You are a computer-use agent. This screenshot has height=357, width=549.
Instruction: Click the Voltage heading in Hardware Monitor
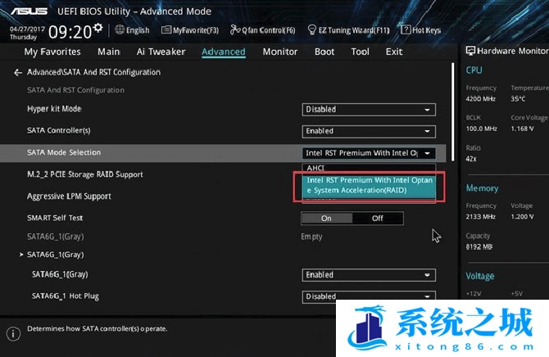[480, 276]
